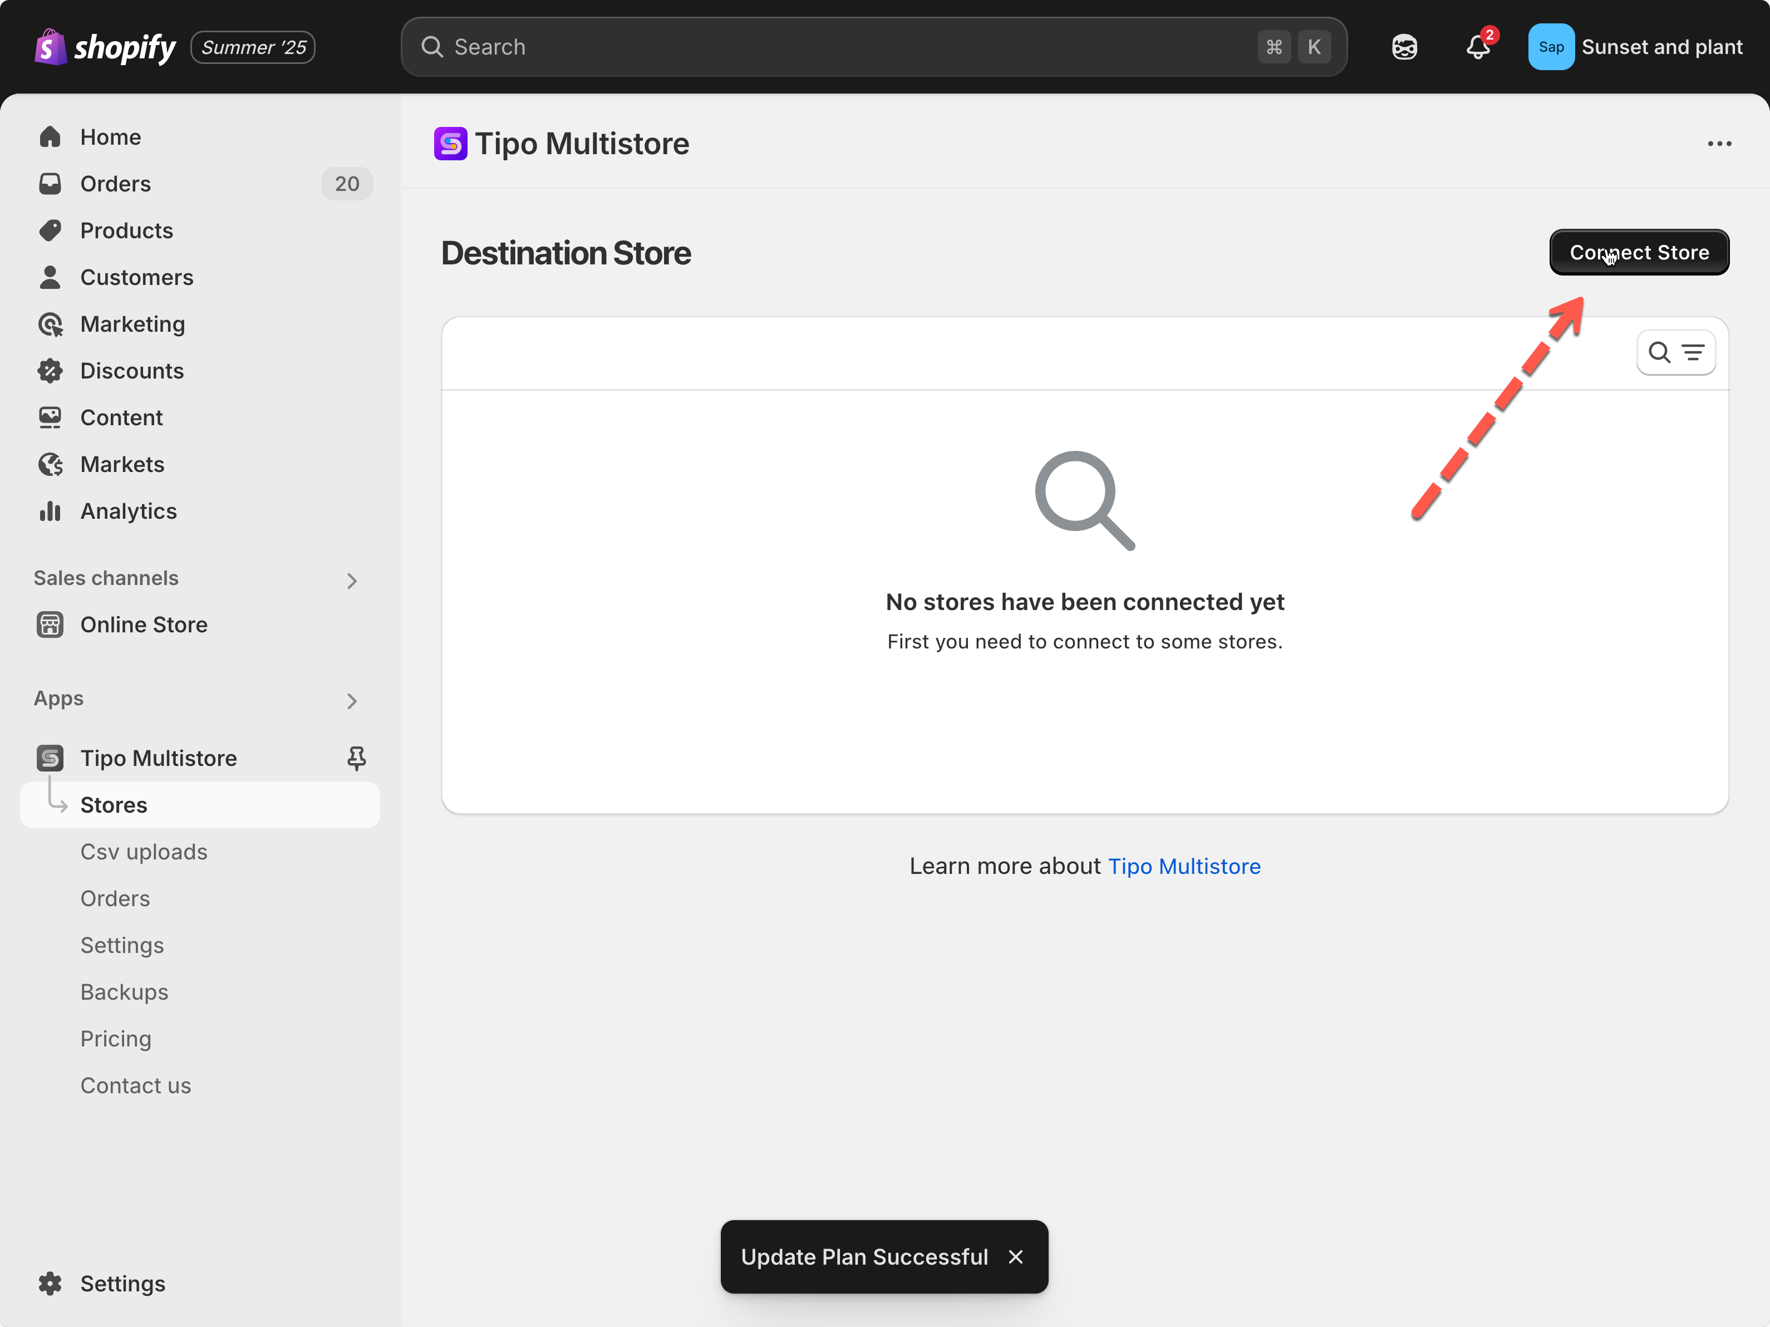
Task: Dismiss the Update Plan Successful toast
Action: [1015, 1256]
